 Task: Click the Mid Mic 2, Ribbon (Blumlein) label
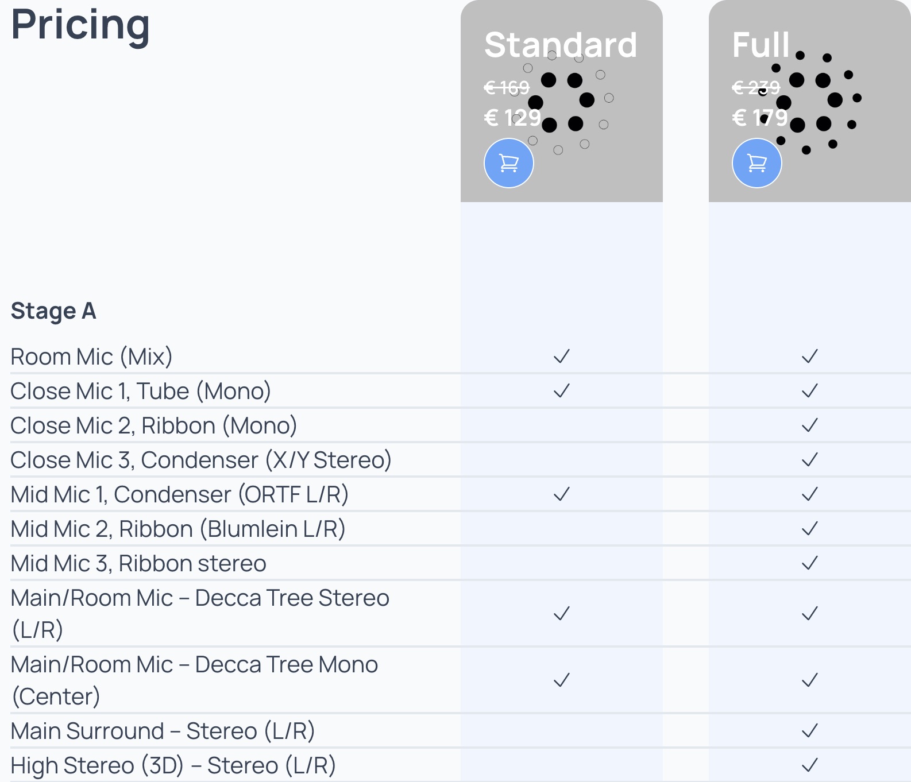[x=178, y=529]
